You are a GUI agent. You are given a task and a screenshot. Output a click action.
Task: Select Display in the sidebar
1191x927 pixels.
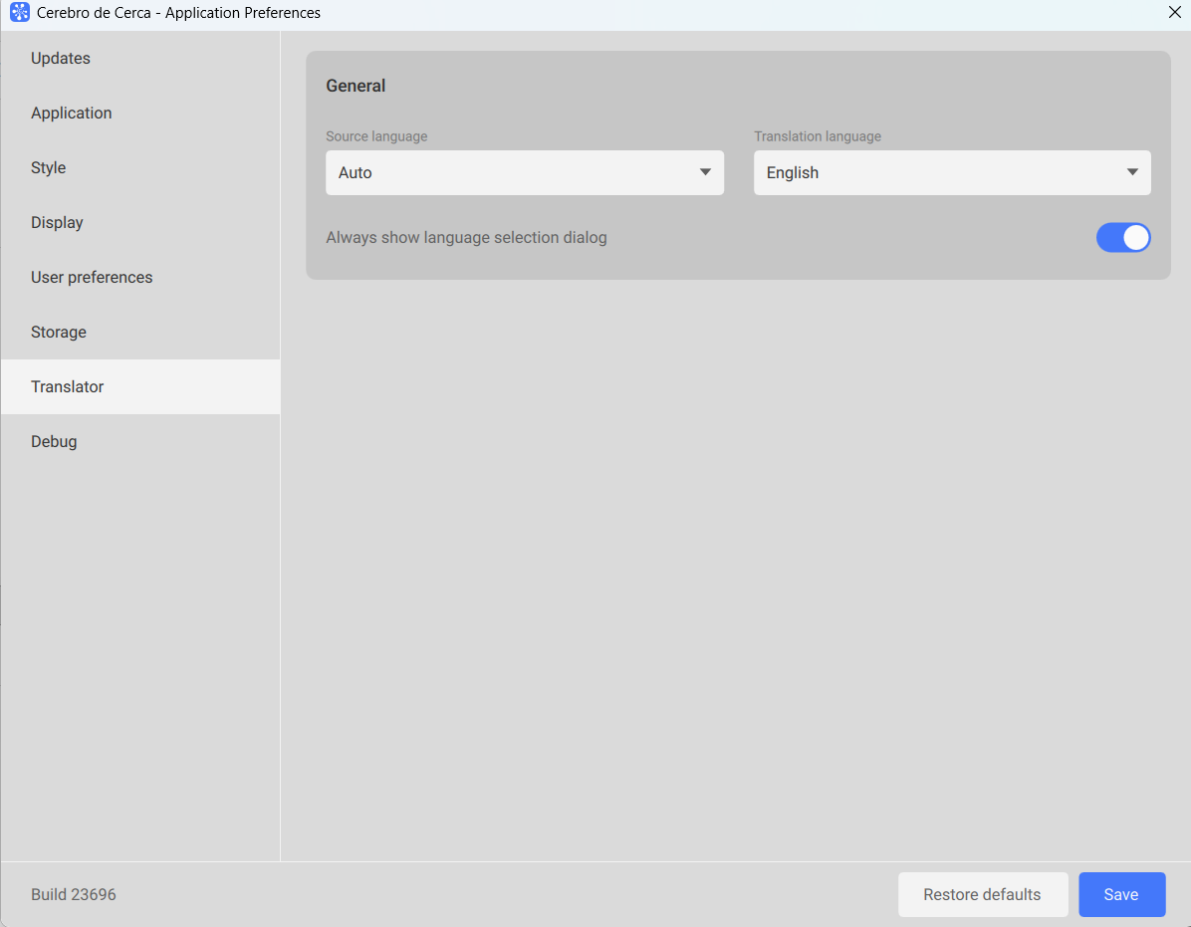(58, 223)
